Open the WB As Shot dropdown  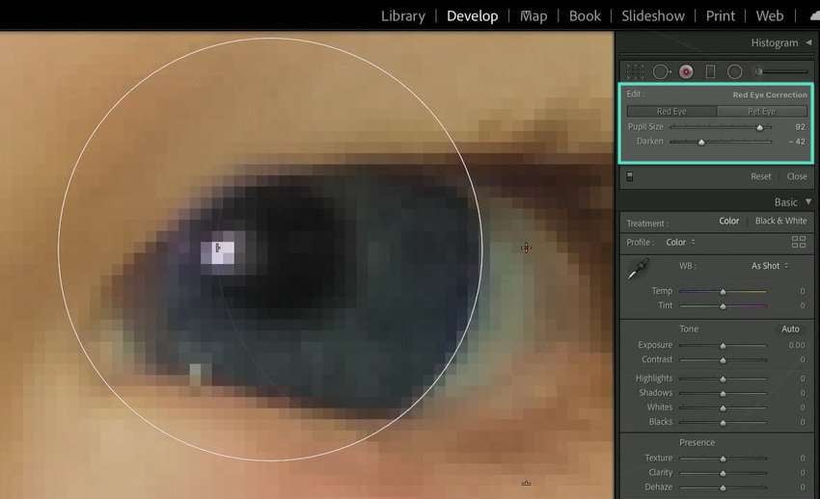(770, 266)
